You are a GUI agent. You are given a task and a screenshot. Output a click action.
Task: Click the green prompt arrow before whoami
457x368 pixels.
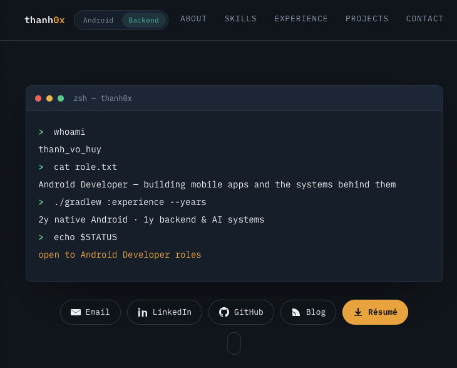pos(41,132)
